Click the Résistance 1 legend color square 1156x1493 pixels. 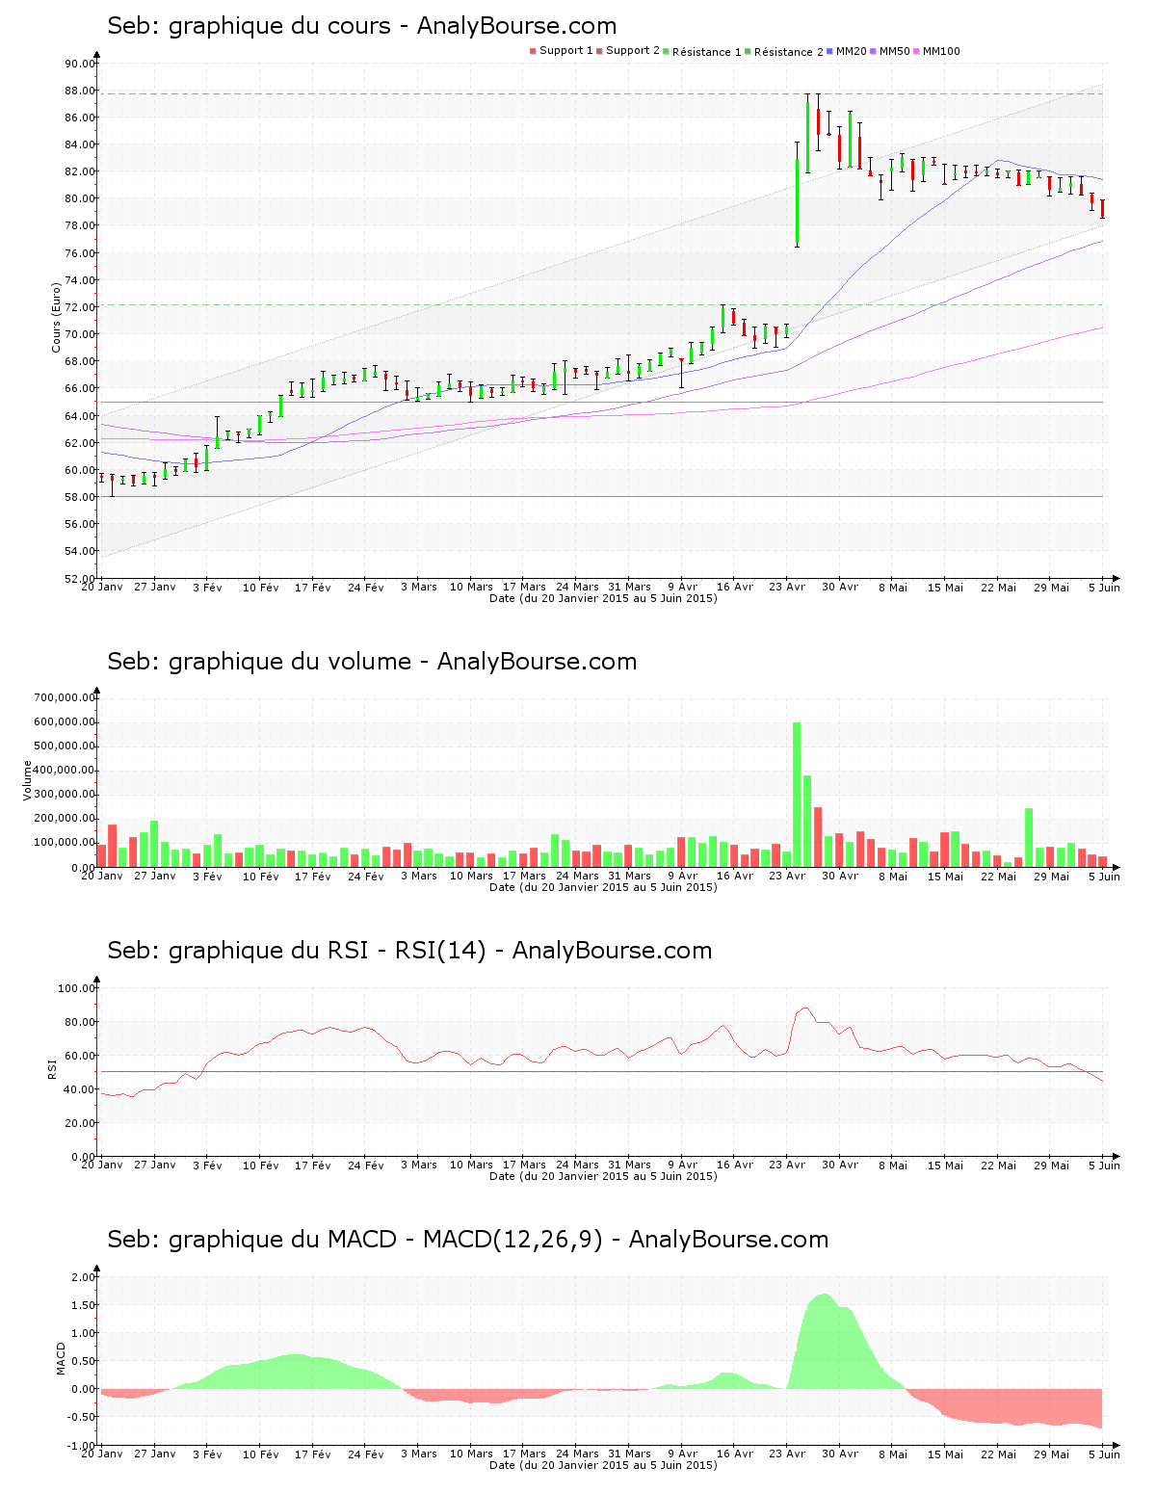666,51
